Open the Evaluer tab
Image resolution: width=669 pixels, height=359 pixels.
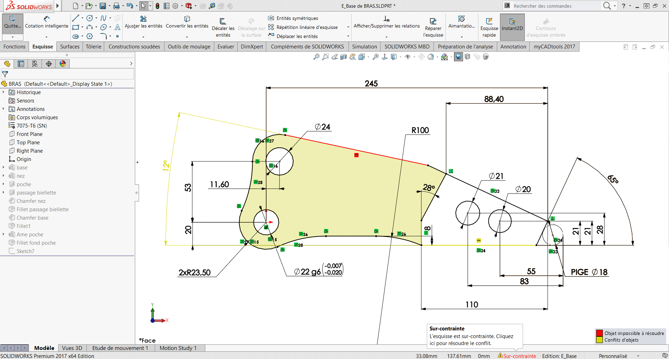[226, 47]
